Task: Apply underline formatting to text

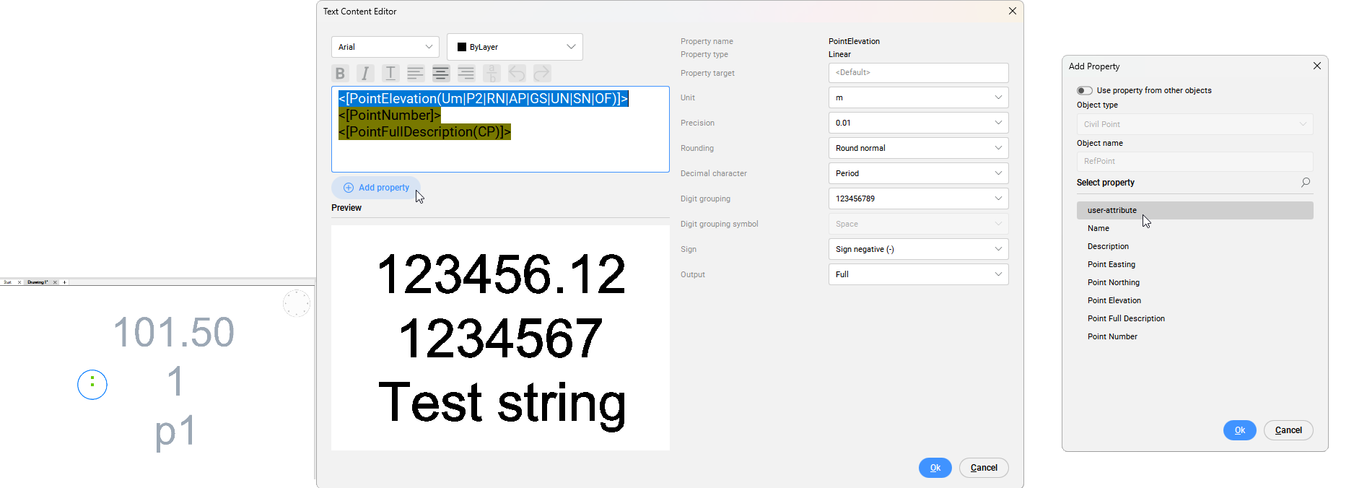Action: [x=390, y=73]
